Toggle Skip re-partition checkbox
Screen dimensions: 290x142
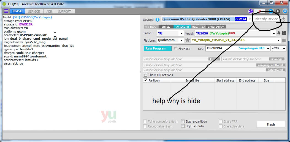tap(183, 121)
